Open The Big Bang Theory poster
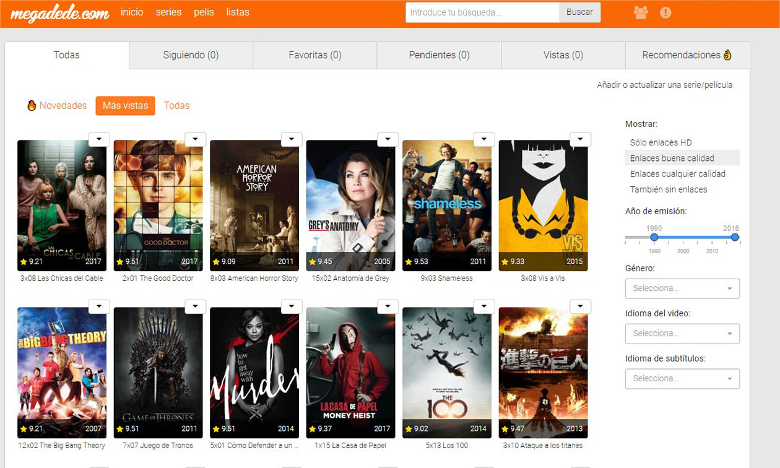The width and height of the screenshot is (780, 468). click(62, 373)
